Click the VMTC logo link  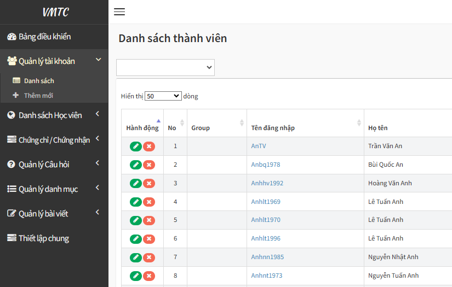[x=55, y=12]
